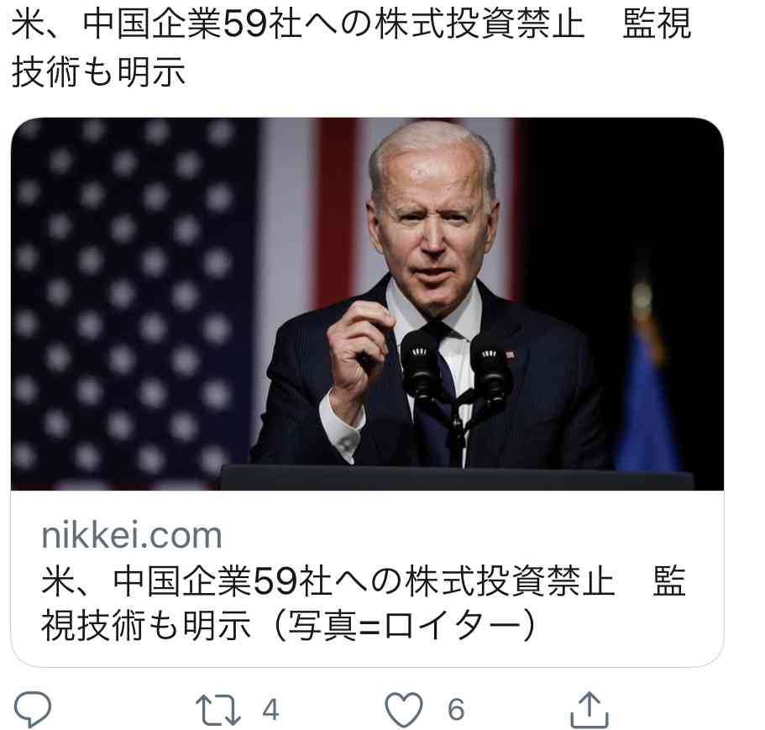
Task: Click the word 監 ending the card's first line
Action: point(669,581)
